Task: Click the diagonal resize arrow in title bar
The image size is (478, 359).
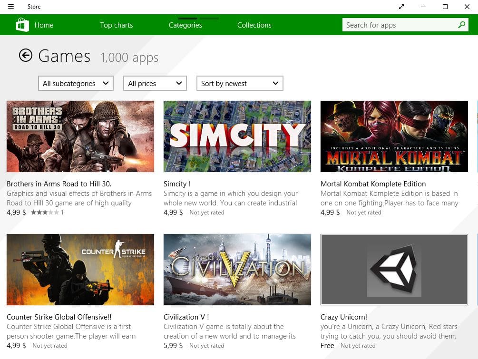Action: coord(402,7)
